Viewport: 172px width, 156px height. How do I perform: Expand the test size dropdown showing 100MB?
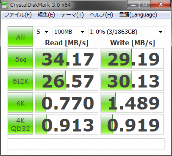(69, 32)
